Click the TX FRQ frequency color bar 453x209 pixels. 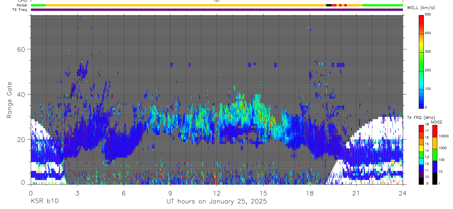click(x=422, y=155)
